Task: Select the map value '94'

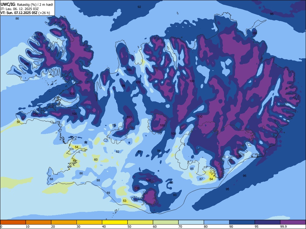Action: point(159,151)
